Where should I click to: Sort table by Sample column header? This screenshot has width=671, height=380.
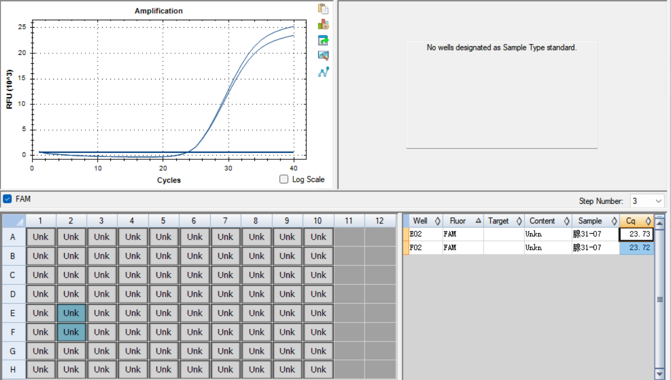point(595,221)
